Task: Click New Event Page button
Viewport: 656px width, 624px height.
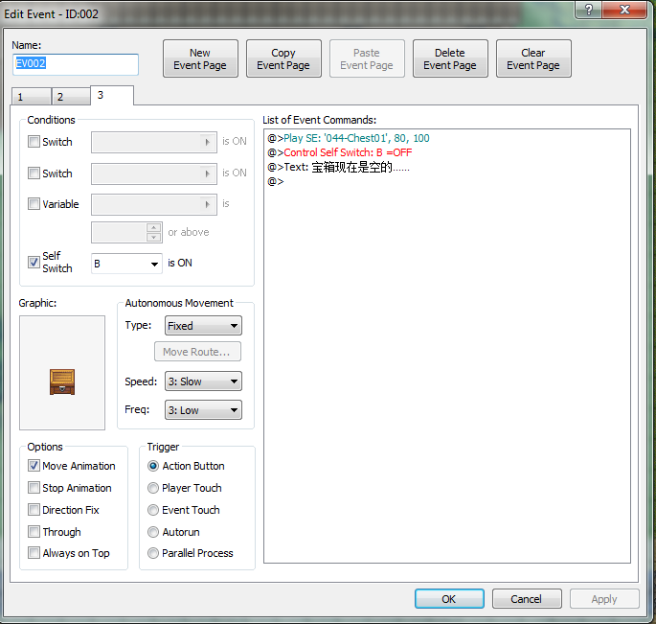Action: pyautogui.click(x=200, y=58)
